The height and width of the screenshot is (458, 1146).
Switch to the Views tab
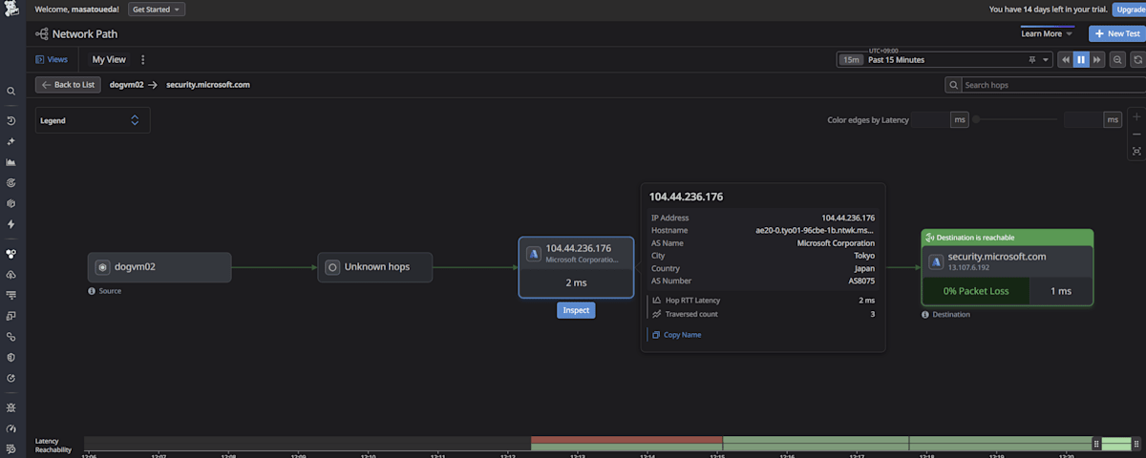52,59
